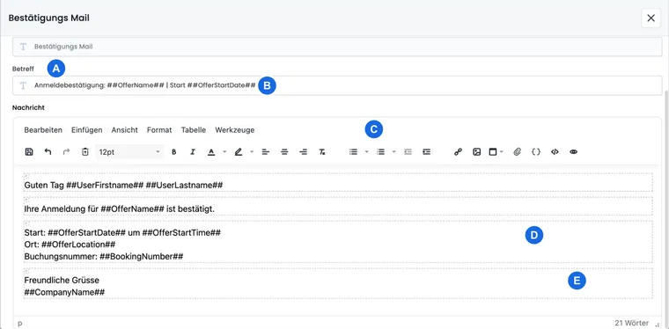Click the Redo arrow icon
Viewport: 669px width, 329px height.
66,151
